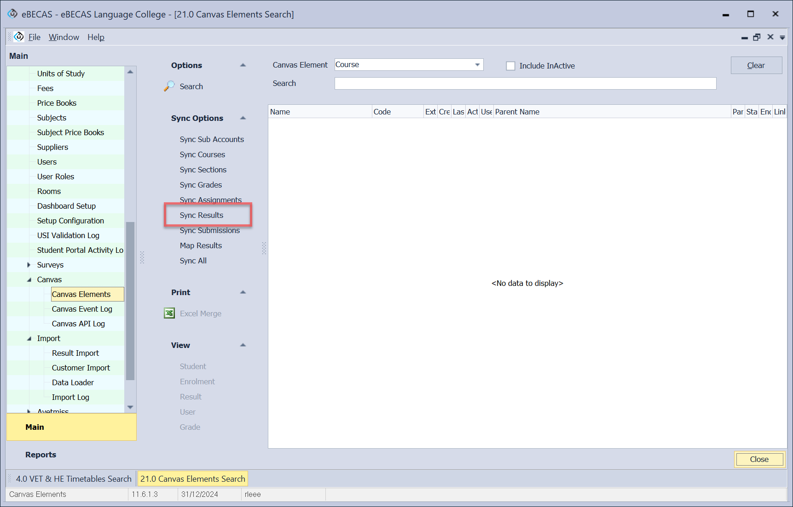This screenshot has width=793, height=507.
Task: Restore the inner MDI window size
Action: point(757,37)
